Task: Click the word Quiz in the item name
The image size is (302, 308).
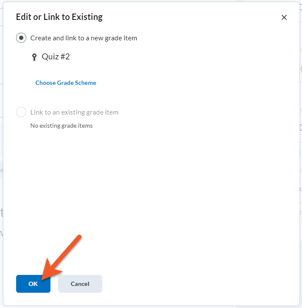Action: point(49,57)
